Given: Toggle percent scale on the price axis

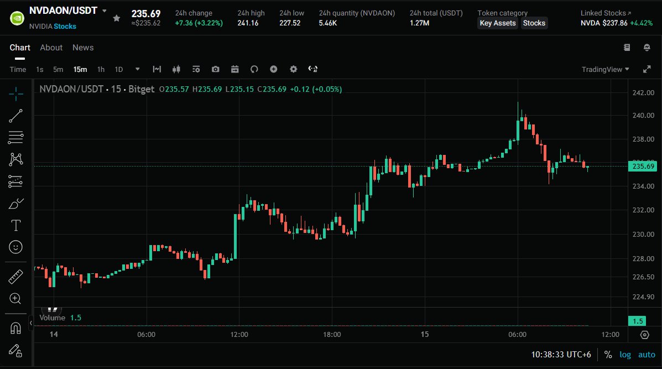Looking at the screenshot, I should tap(608, 355).
